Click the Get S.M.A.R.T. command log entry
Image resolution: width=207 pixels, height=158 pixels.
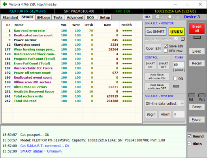[x=45, y=146]
